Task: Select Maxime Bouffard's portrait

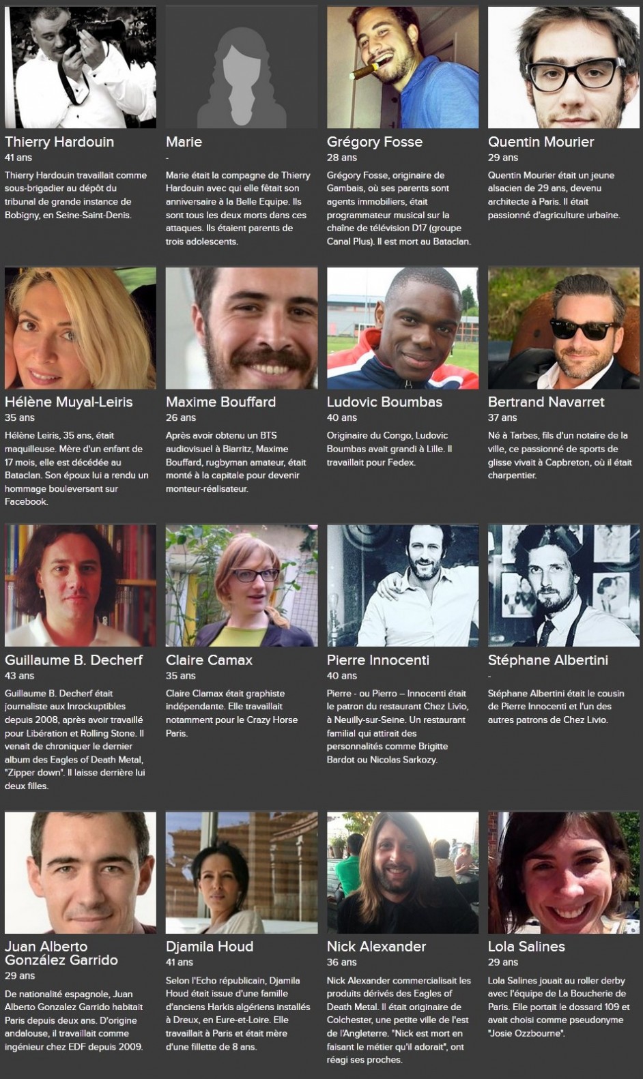Action: (242, 328)
